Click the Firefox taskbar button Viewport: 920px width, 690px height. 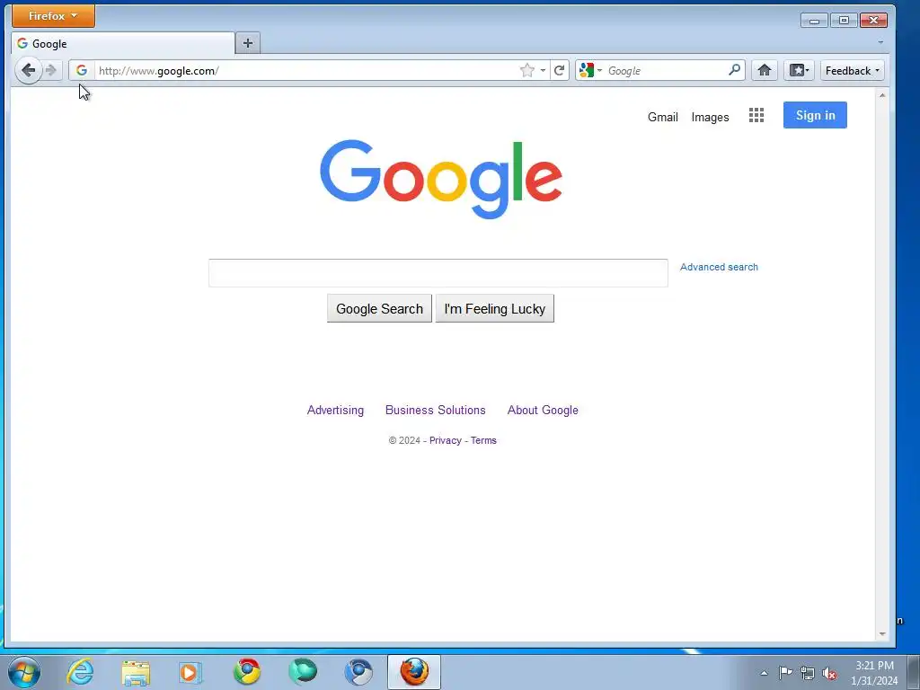[414, 672]
